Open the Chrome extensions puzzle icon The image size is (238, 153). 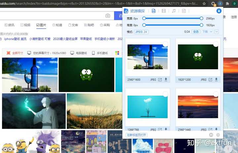227,4
